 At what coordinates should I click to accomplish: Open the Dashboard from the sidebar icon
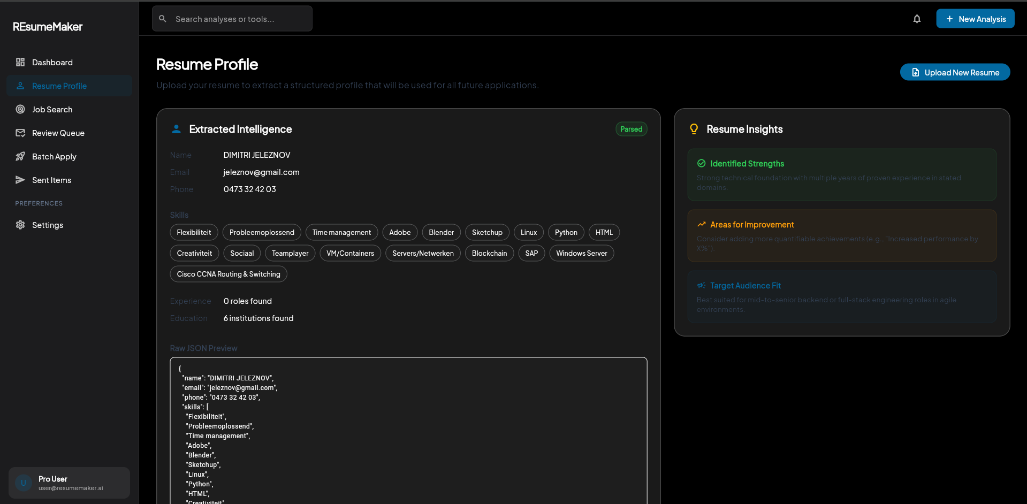20,62
